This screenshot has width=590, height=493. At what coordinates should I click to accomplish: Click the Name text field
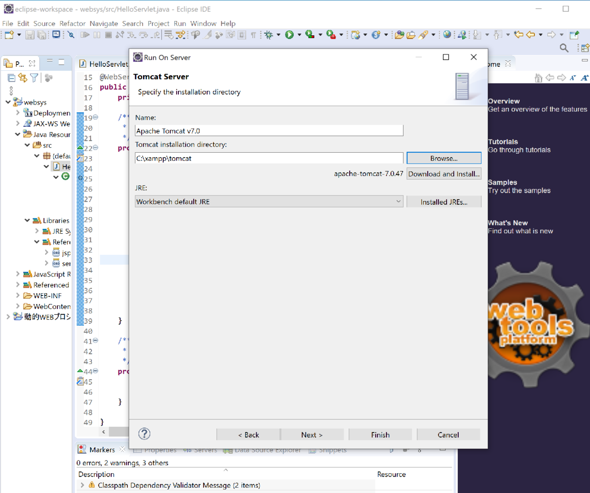tap(269, 131)
